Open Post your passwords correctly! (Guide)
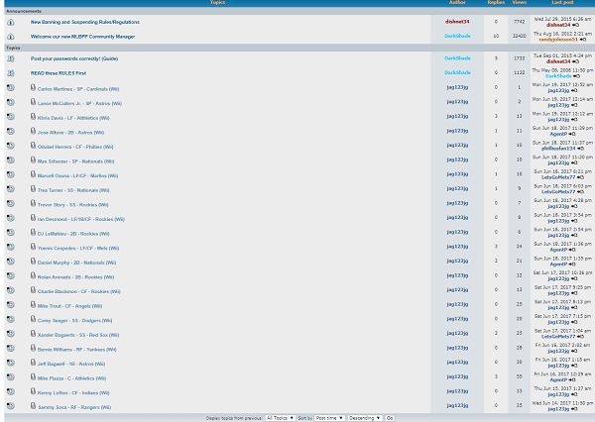The height and width of the screenshot is (422, 595). coord(74,58)
